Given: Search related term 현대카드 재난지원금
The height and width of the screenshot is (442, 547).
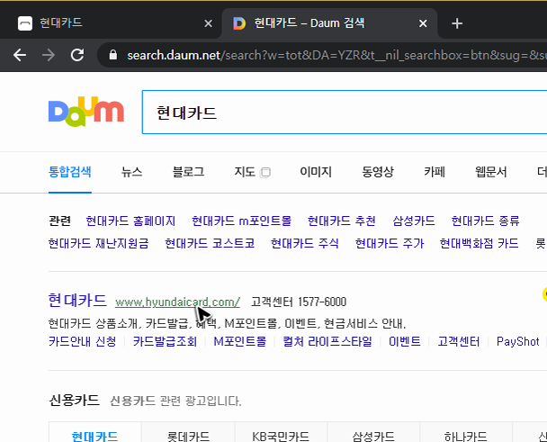Looking at the screenshot, I should [x=98, y=243].
